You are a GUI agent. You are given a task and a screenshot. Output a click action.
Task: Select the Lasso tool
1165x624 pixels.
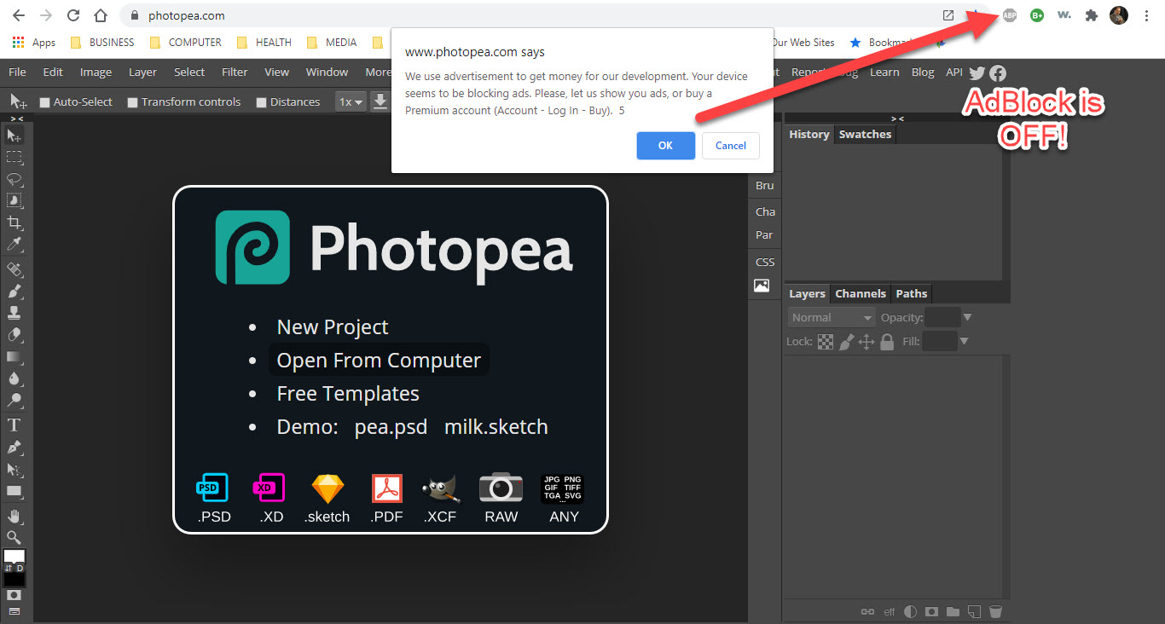(14, 179)
